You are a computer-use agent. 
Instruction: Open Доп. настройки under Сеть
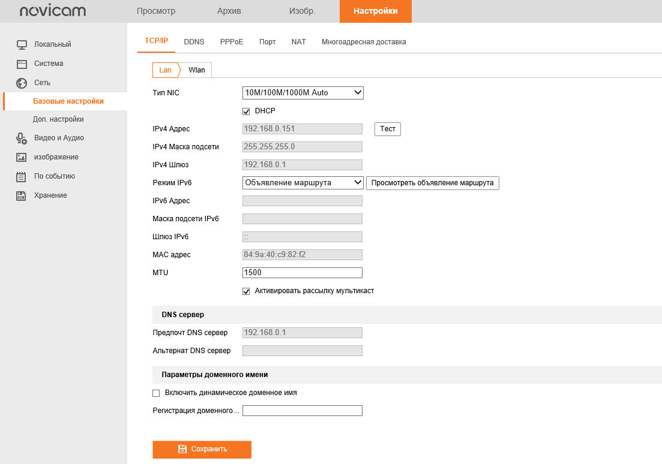pyautogui.click(x=58, y=119)
